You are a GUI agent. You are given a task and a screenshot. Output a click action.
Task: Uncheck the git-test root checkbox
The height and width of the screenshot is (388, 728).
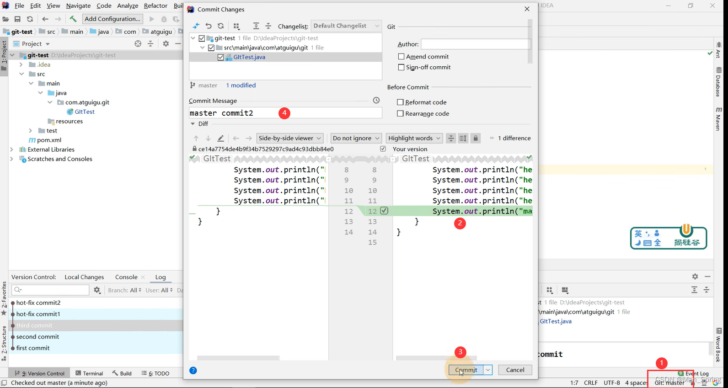click(x=202, y=38)
